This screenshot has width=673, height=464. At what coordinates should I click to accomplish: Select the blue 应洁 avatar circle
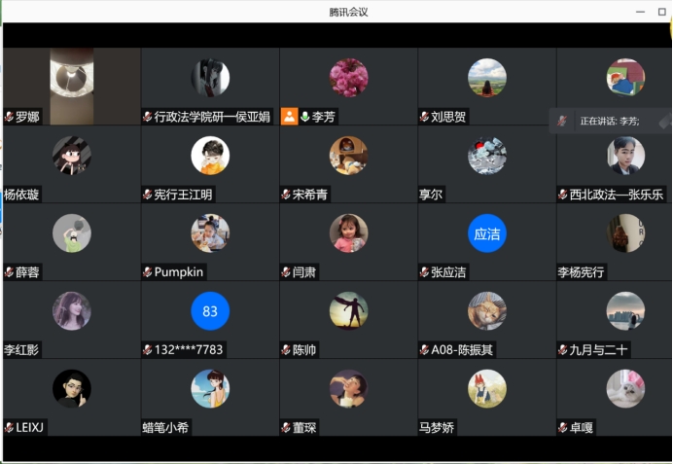point(486,233)
